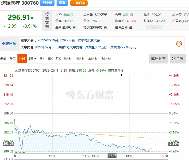Click the -3.91% change percentage
Viewport: 189px width, 160px height.
[30, 26]
